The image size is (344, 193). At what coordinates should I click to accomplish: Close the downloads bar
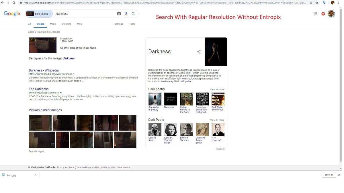point(339,175)
